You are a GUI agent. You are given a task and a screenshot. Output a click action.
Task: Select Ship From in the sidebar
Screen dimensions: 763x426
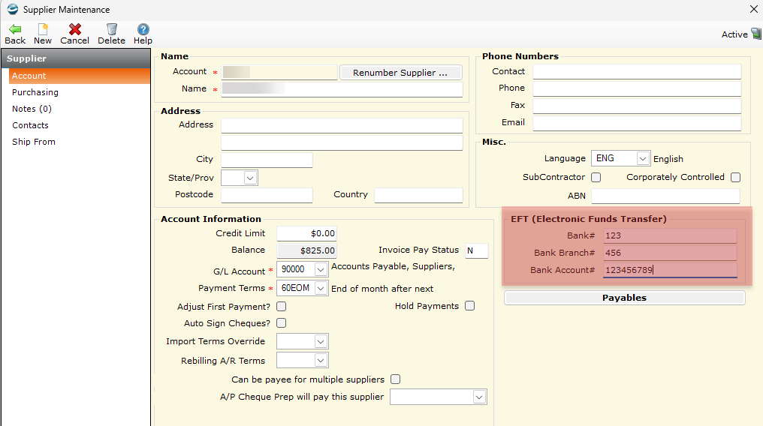[34, 142]
